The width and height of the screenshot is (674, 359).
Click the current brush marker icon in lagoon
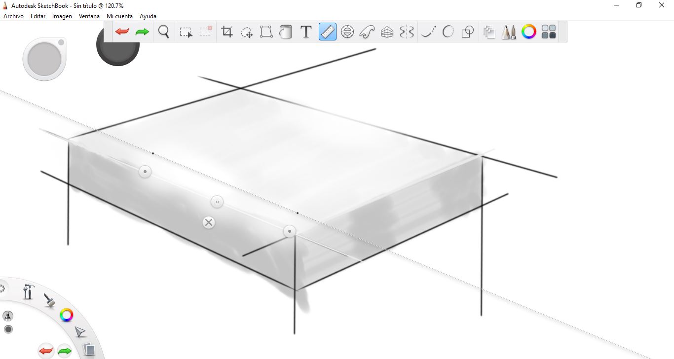pos(8,316)
